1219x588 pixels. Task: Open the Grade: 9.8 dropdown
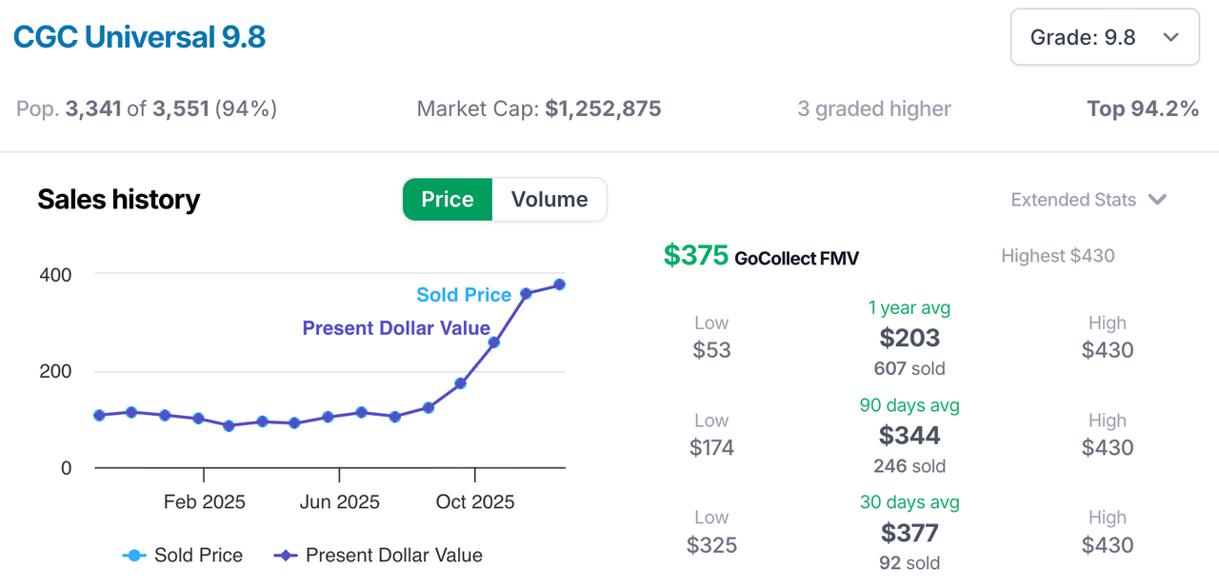[x=1104, y=37]
